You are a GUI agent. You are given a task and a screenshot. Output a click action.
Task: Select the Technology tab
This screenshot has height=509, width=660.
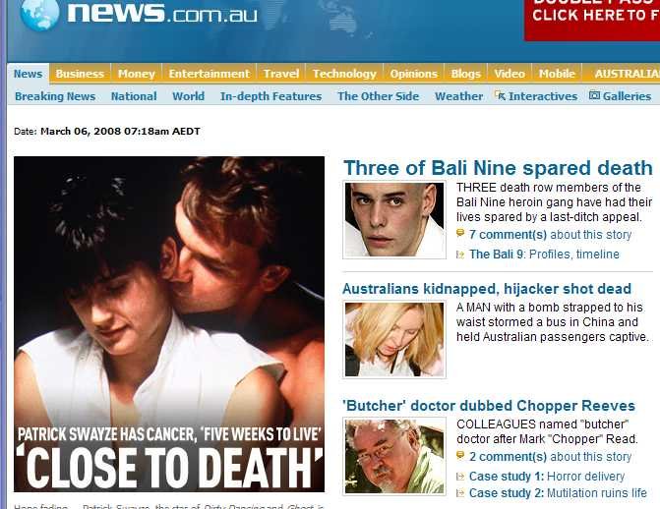(x=344, y=74)
